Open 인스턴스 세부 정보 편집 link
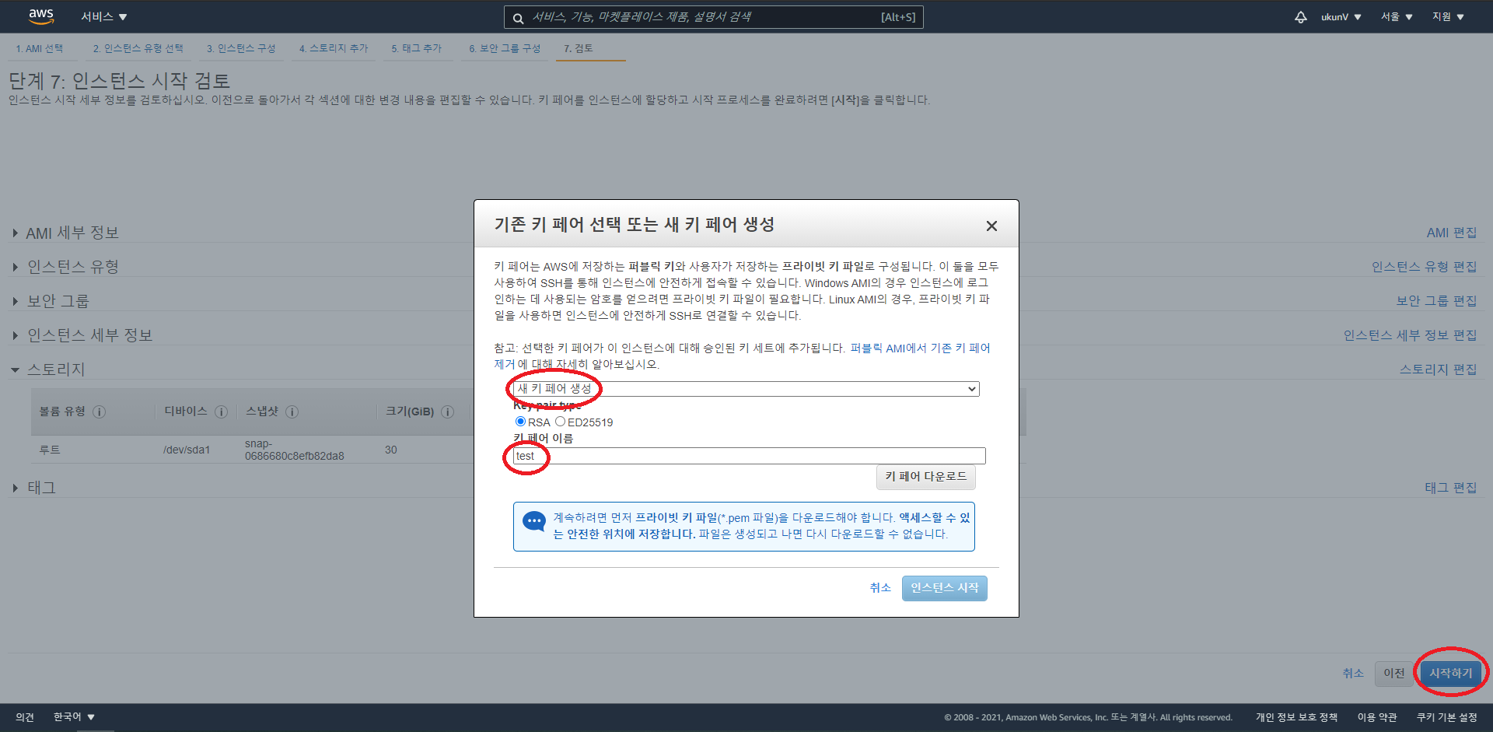 [1410, 335]
